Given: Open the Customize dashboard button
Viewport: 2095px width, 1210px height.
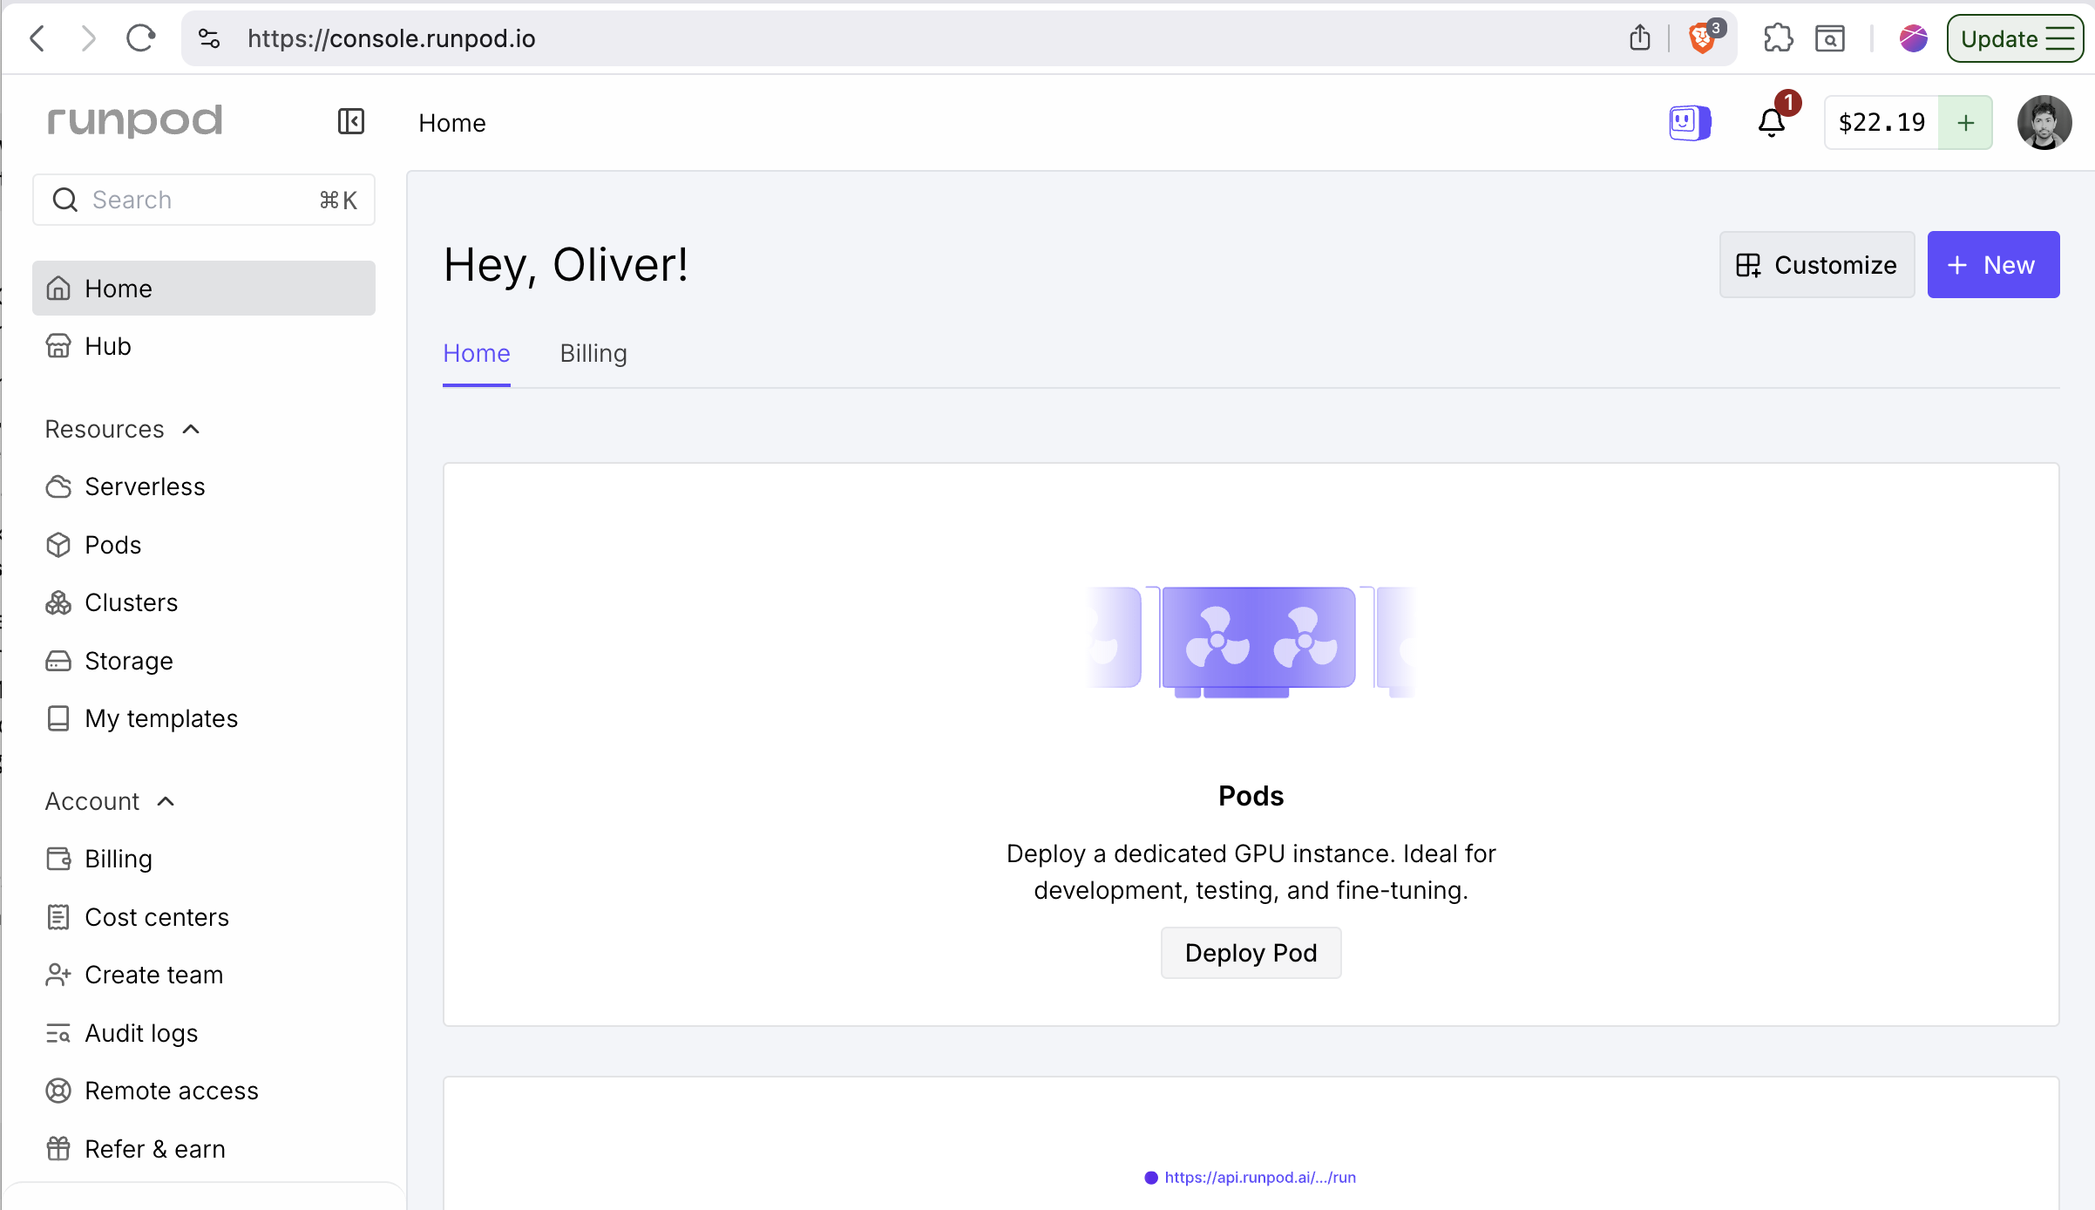Looking at the screenshot, I should pos(1817,265).
